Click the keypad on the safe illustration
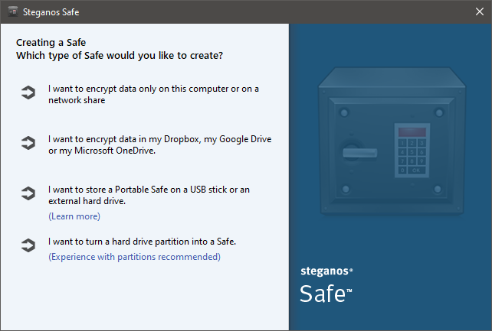 [x=412, y=151]
